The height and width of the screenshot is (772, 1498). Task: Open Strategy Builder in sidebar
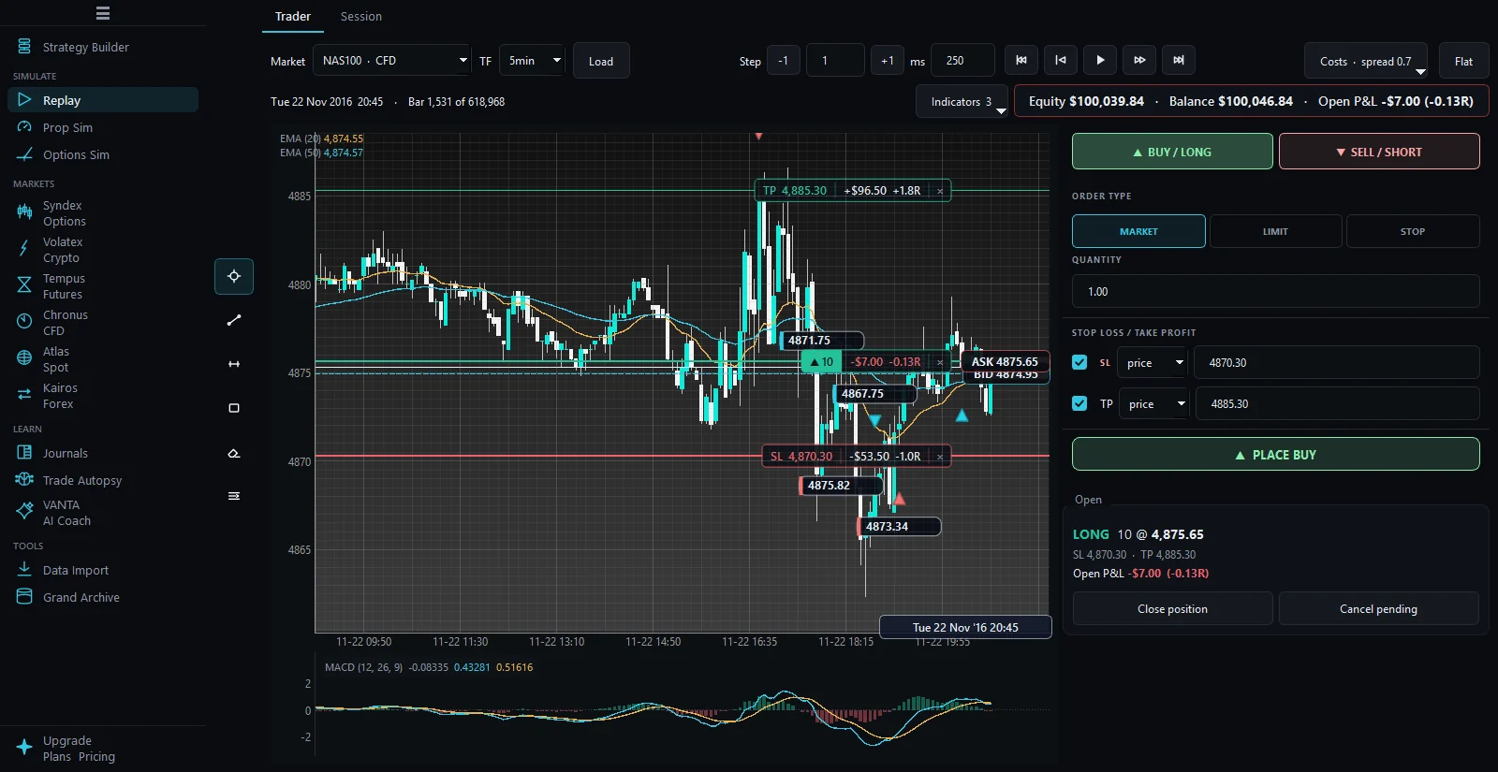[103, 47]
